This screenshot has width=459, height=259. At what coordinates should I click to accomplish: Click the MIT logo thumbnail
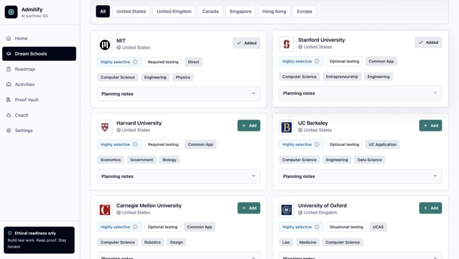point(105,44)
